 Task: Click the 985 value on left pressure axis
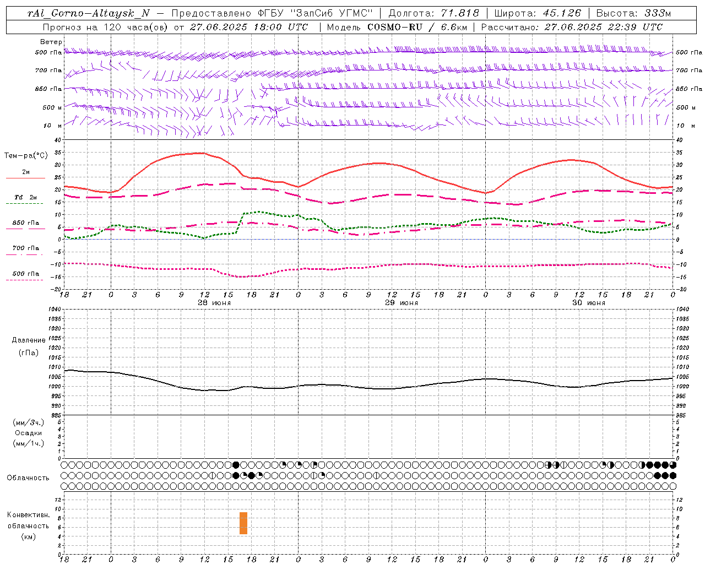coord(55,415)
